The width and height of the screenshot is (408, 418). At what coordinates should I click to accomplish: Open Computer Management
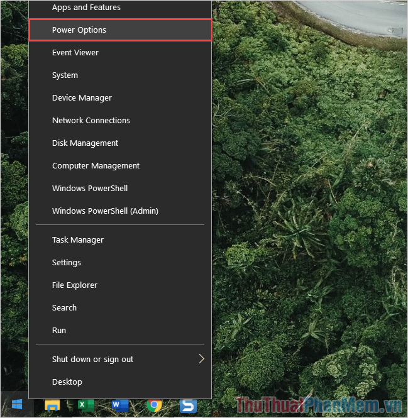point(120,166)
